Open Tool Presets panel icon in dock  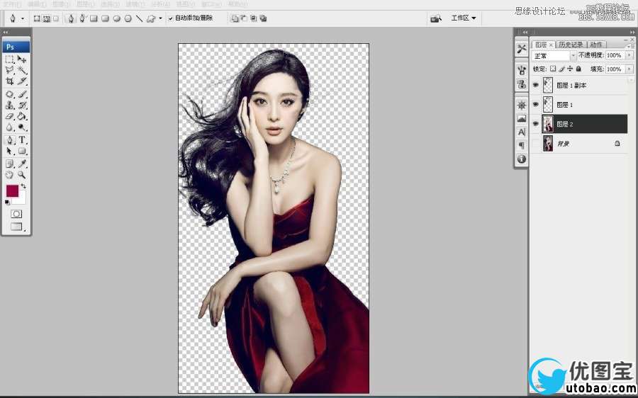click(x=522, y=49)
